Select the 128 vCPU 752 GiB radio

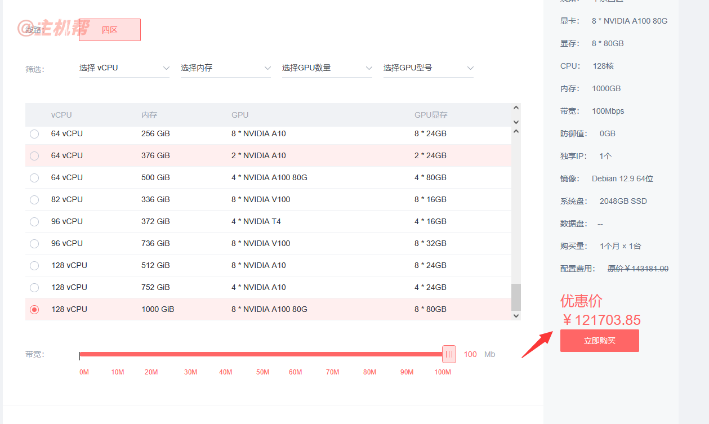pos(34,288)
